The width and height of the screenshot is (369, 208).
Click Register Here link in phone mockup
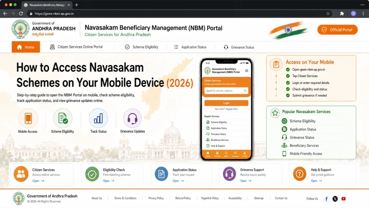coord(232,109)
